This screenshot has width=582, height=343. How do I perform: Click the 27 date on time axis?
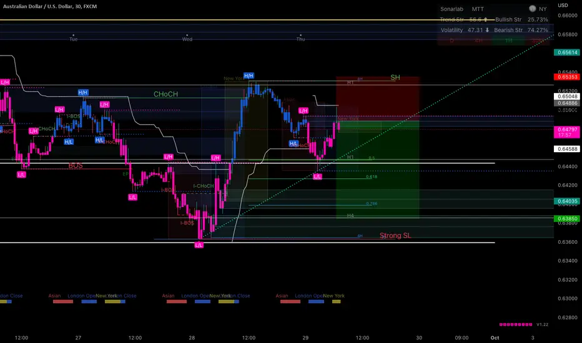click(x=78, y=338)
